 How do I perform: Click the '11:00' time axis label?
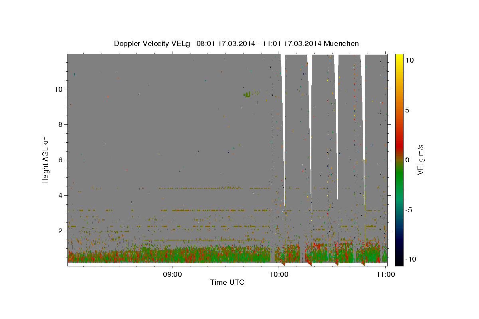click(386, 274)
